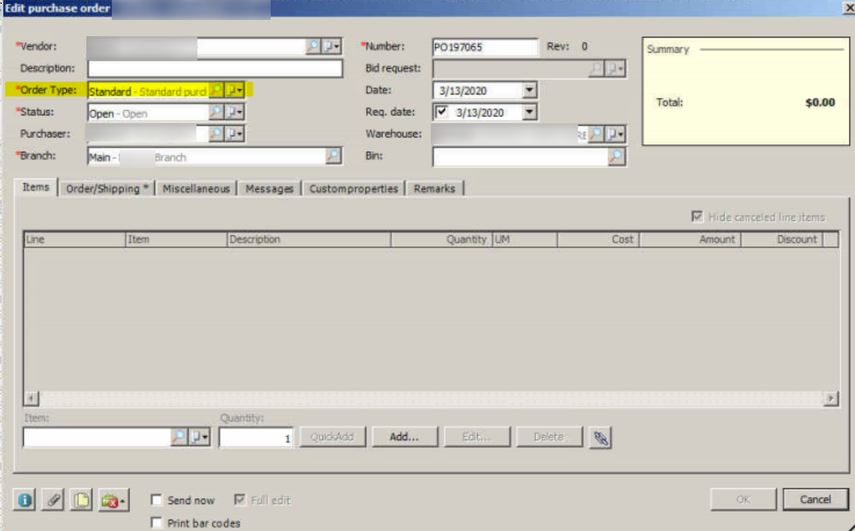The image size is (855, 531).
Task: Close the Edit purchase order window
Action: click(x=849, y=8)
